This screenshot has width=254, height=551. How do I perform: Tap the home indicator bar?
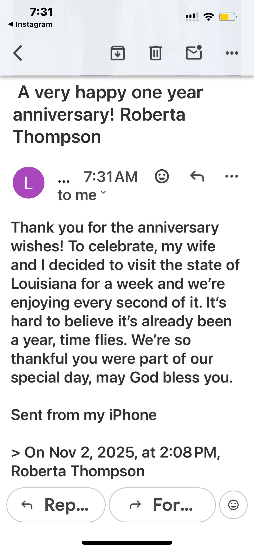127,543
